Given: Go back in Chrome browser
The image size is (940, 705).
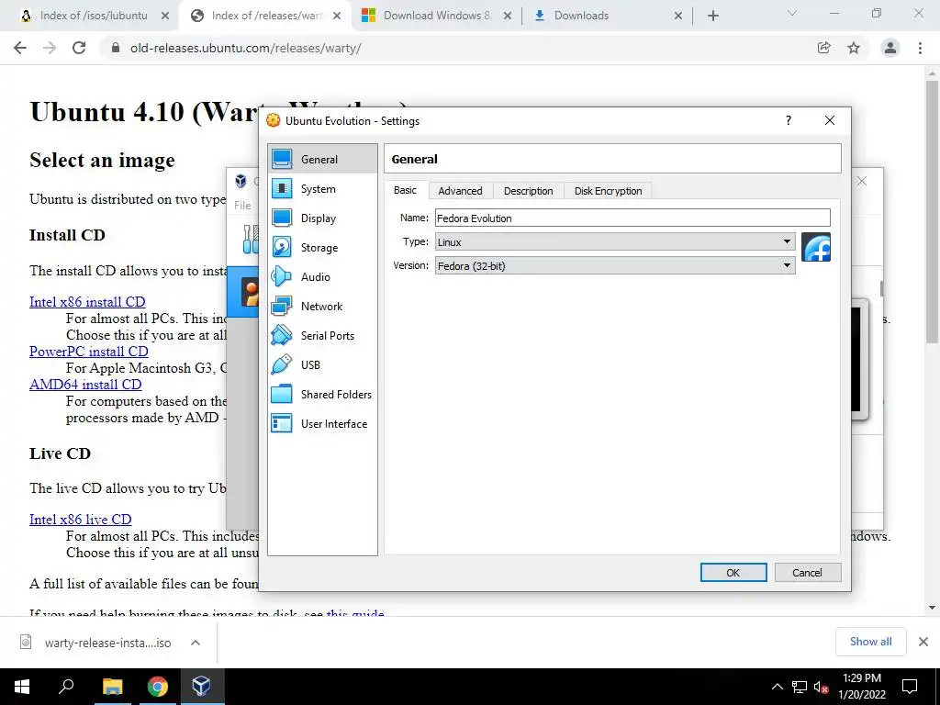Looking at the screenshot, I should point(20,48).
